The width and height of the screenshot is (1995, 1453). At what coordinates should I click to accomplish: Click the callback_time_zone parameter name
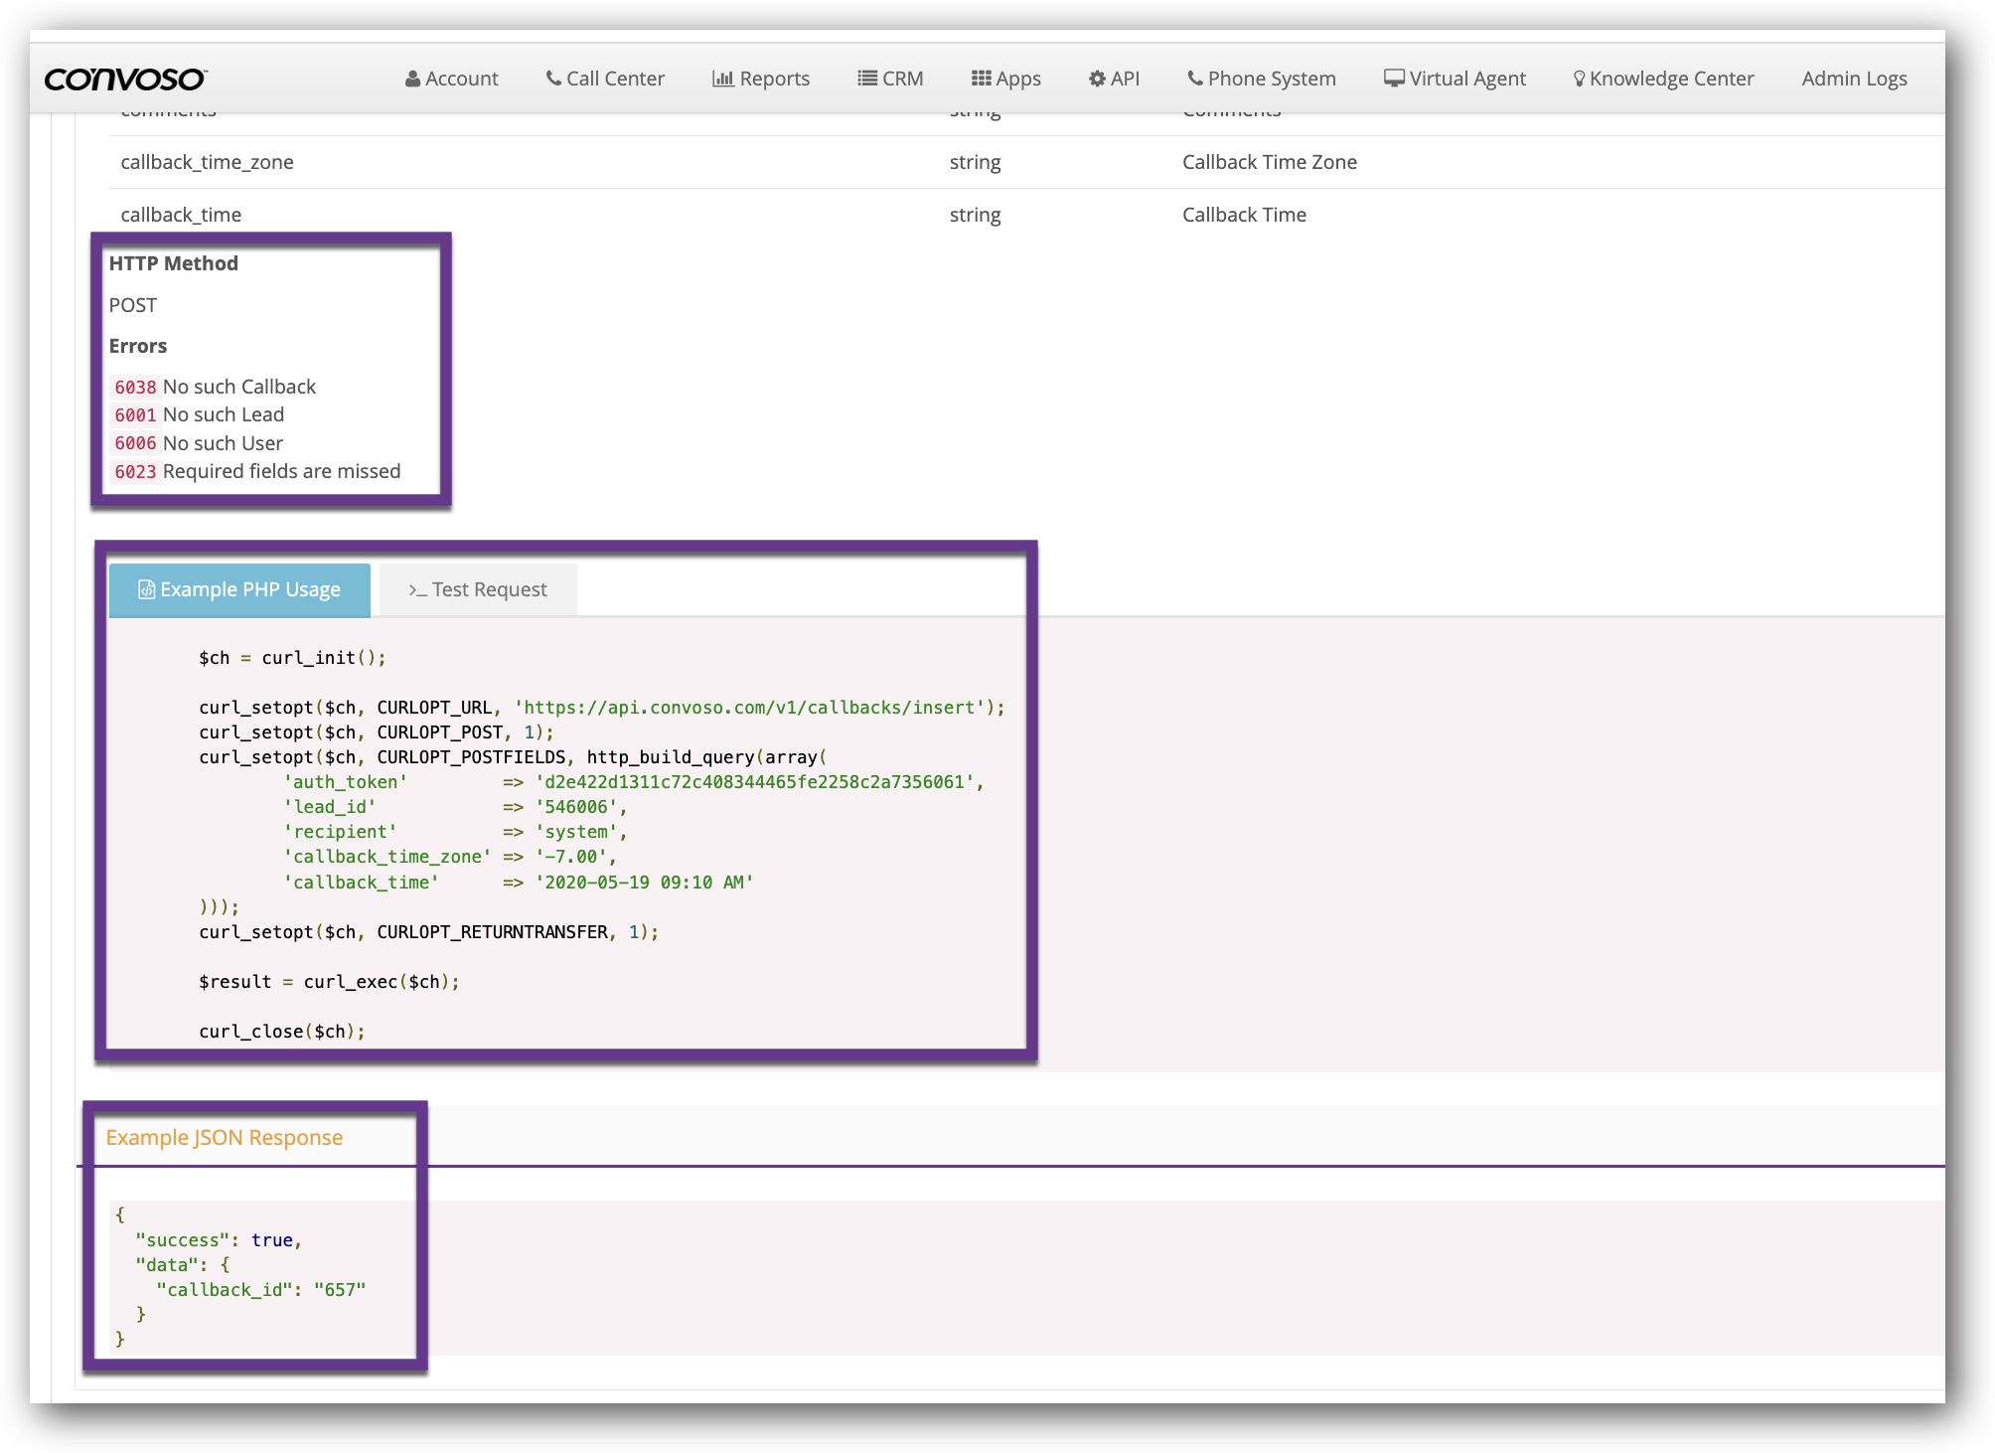coord(207,162)
